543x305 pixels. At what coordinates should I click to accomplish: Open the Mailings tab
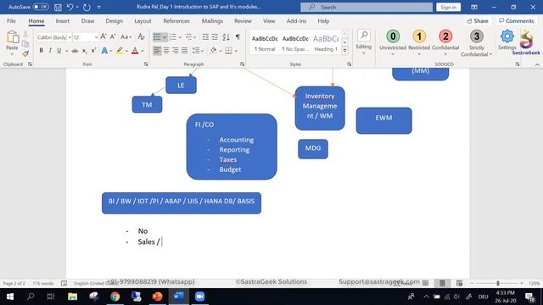(212, 21)
